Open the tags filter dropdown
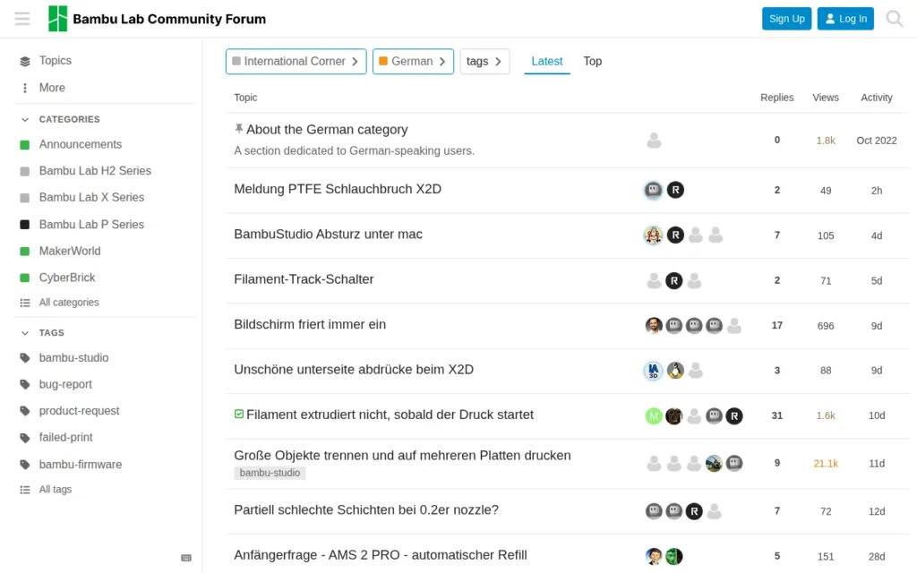 pyautogui.click(x=484, y=62)
